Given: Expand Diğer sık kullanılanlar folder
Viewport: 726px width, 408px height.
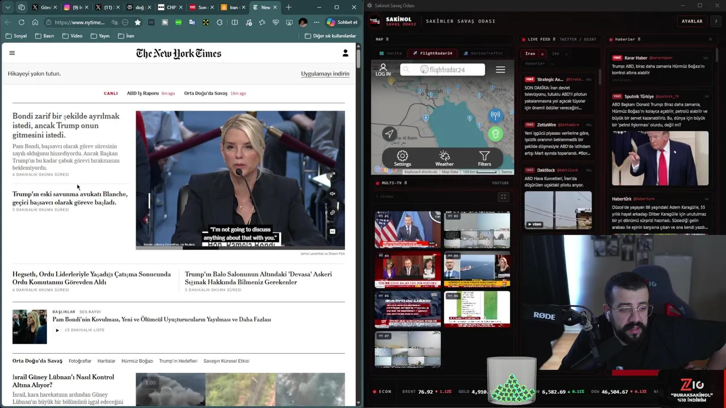Looking at the screenshot, I should tap(330, 36).
